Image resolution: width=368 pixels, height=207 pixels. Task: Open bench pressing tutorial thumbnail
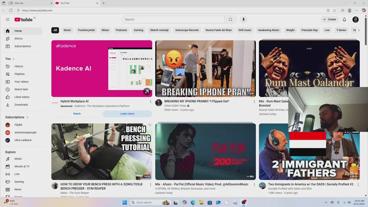click(x=102, y=152)
